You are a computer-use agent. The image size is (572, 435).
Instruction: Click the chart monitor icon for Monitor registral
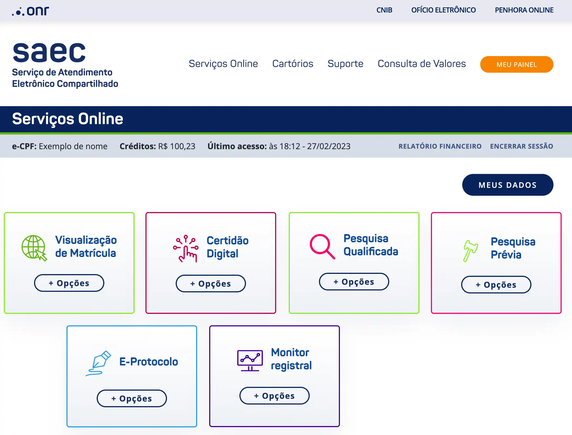(x=250, y=360)
